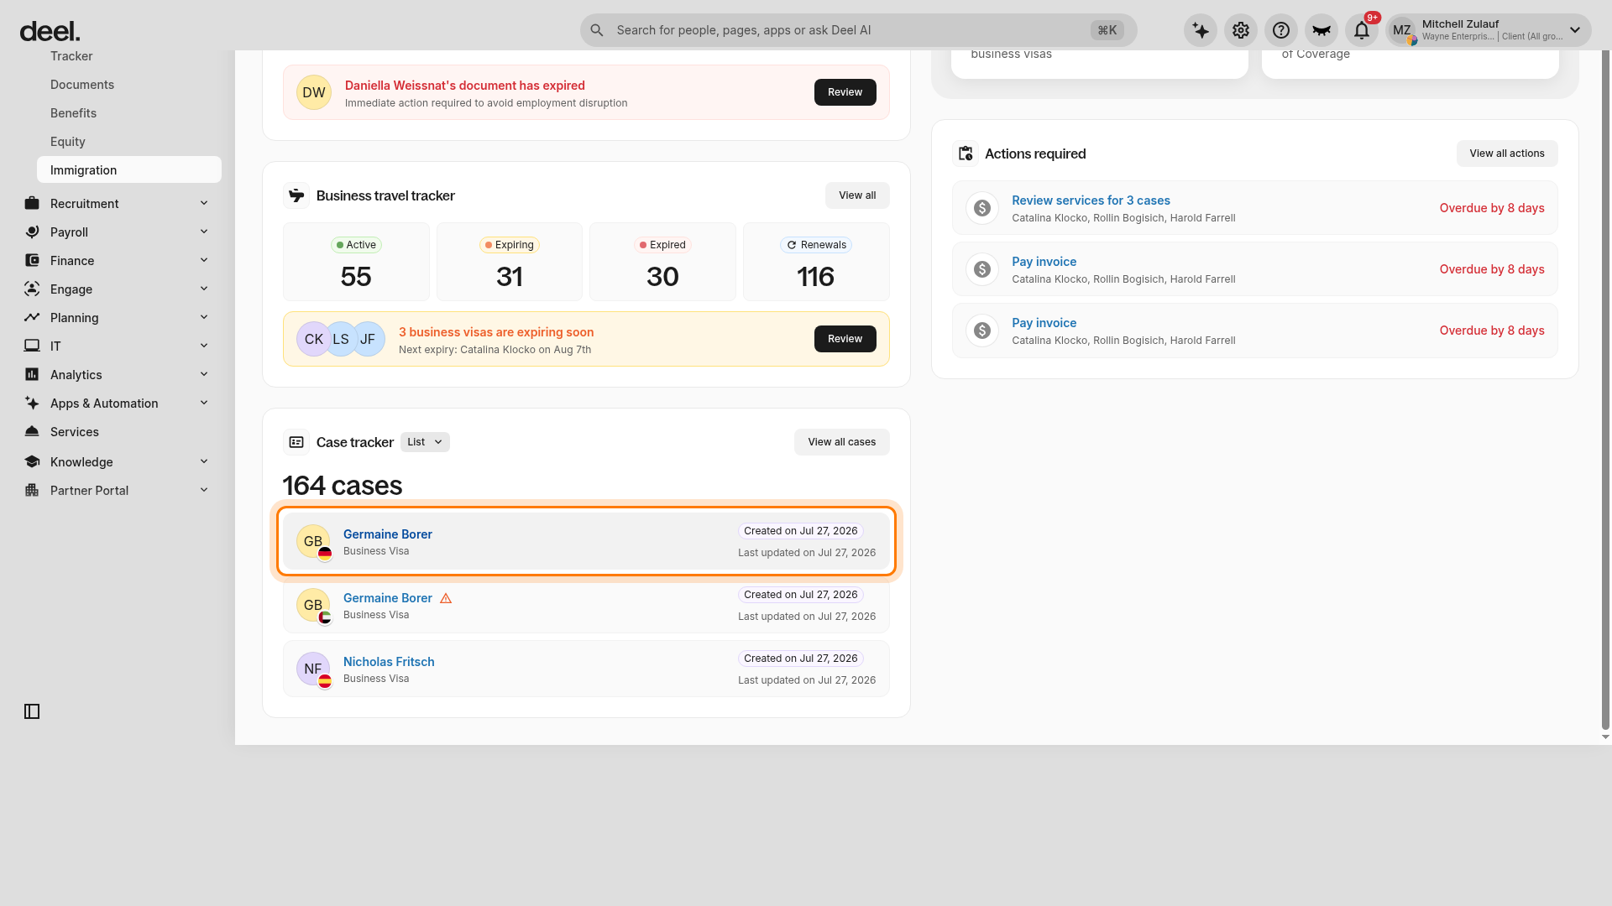Click the Deel logo
This screenshot has height=906, width=1612.
tap(50, 31)
